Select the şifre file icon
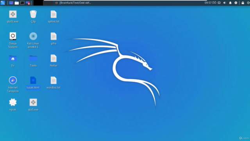Image resolution: width=250 pixels, height=141 pixels. [54, 38]
